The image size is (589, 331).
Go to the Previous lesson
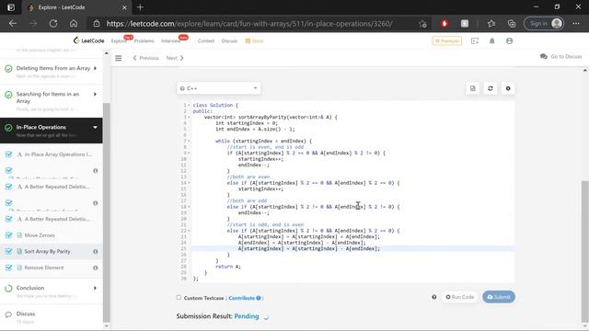tap(145, 58)
